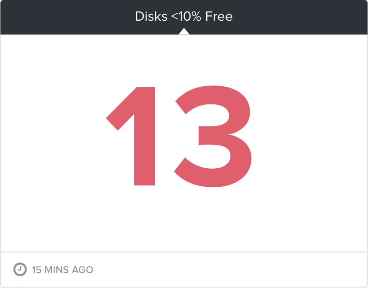Click the empty footer space right of timestamp
This screenshot has height=288, width=368.
pos(230,270)
